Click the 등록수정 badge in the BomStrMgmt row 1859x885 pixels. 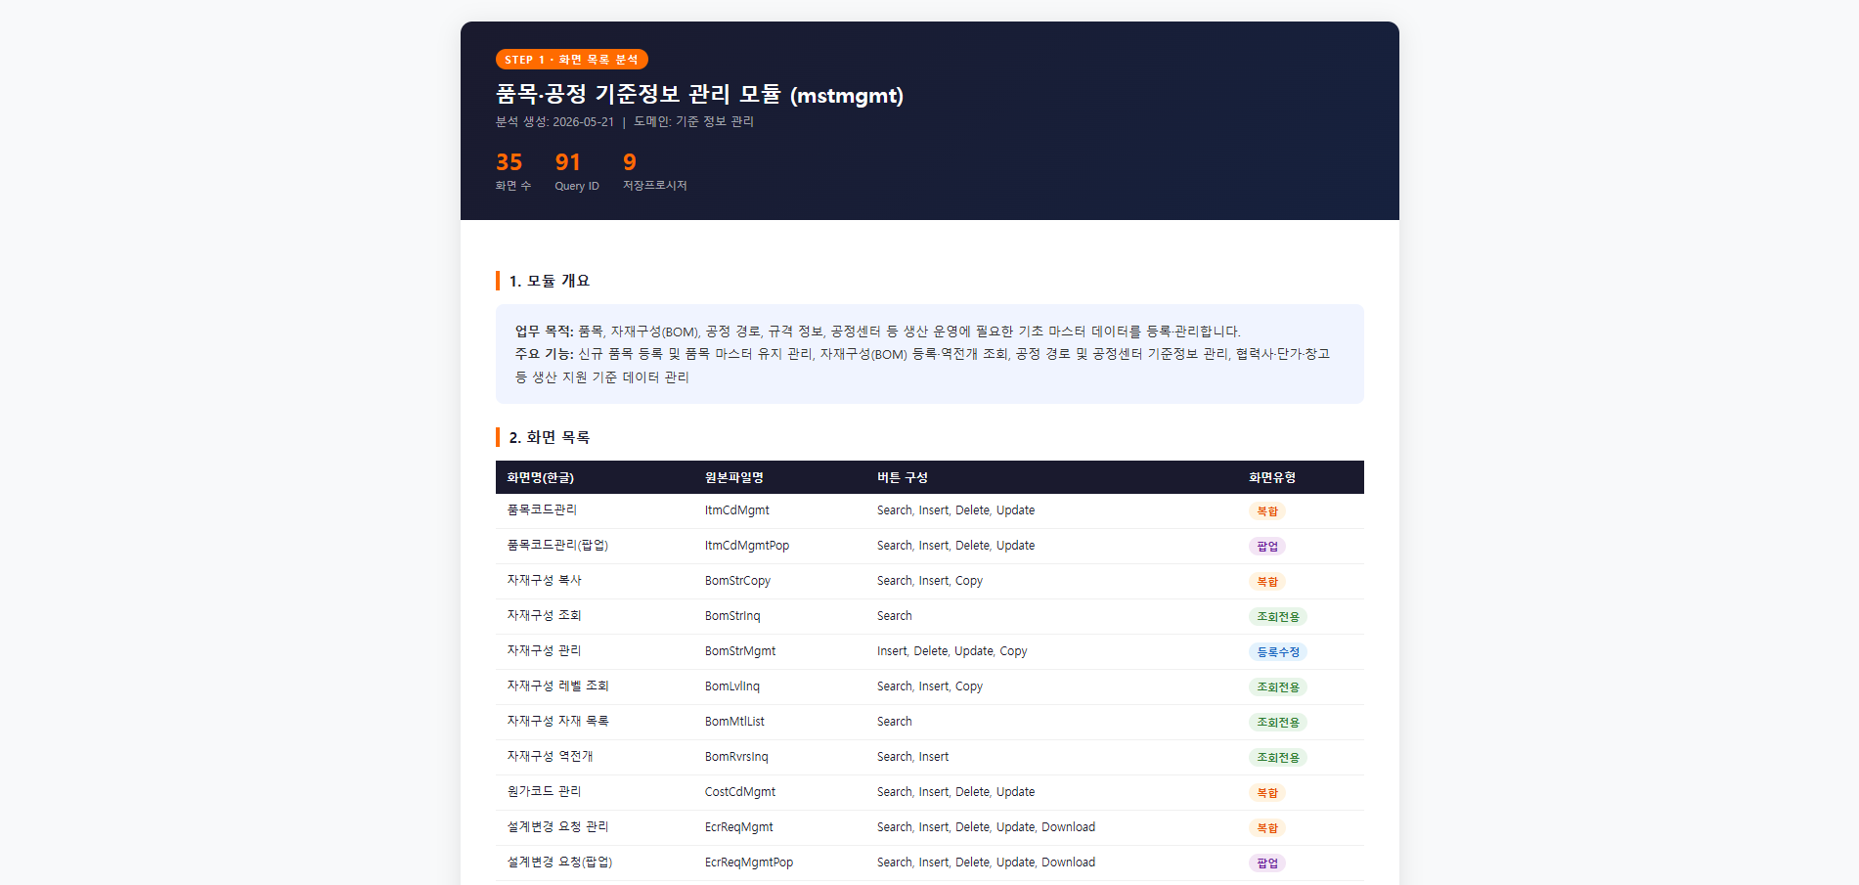coord(1277,652)
